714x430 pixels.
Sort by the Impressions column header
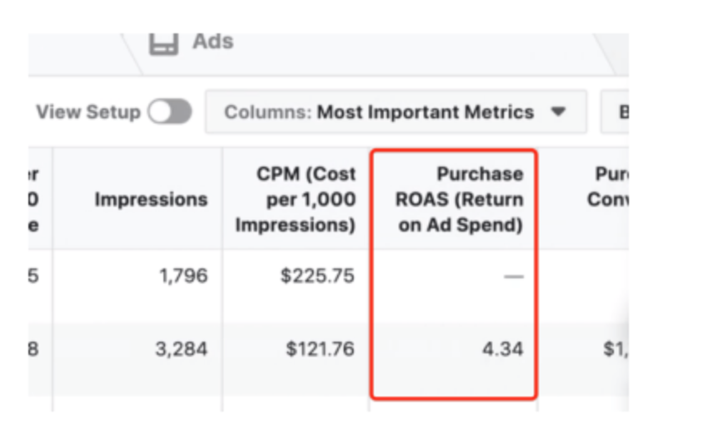point(150,200)
